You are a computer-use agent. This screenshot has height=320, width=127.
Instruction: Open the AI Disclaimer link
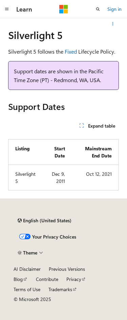tap(27, 269)
